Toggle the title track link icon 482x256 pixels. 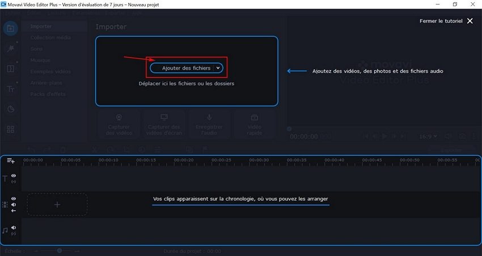14,182
